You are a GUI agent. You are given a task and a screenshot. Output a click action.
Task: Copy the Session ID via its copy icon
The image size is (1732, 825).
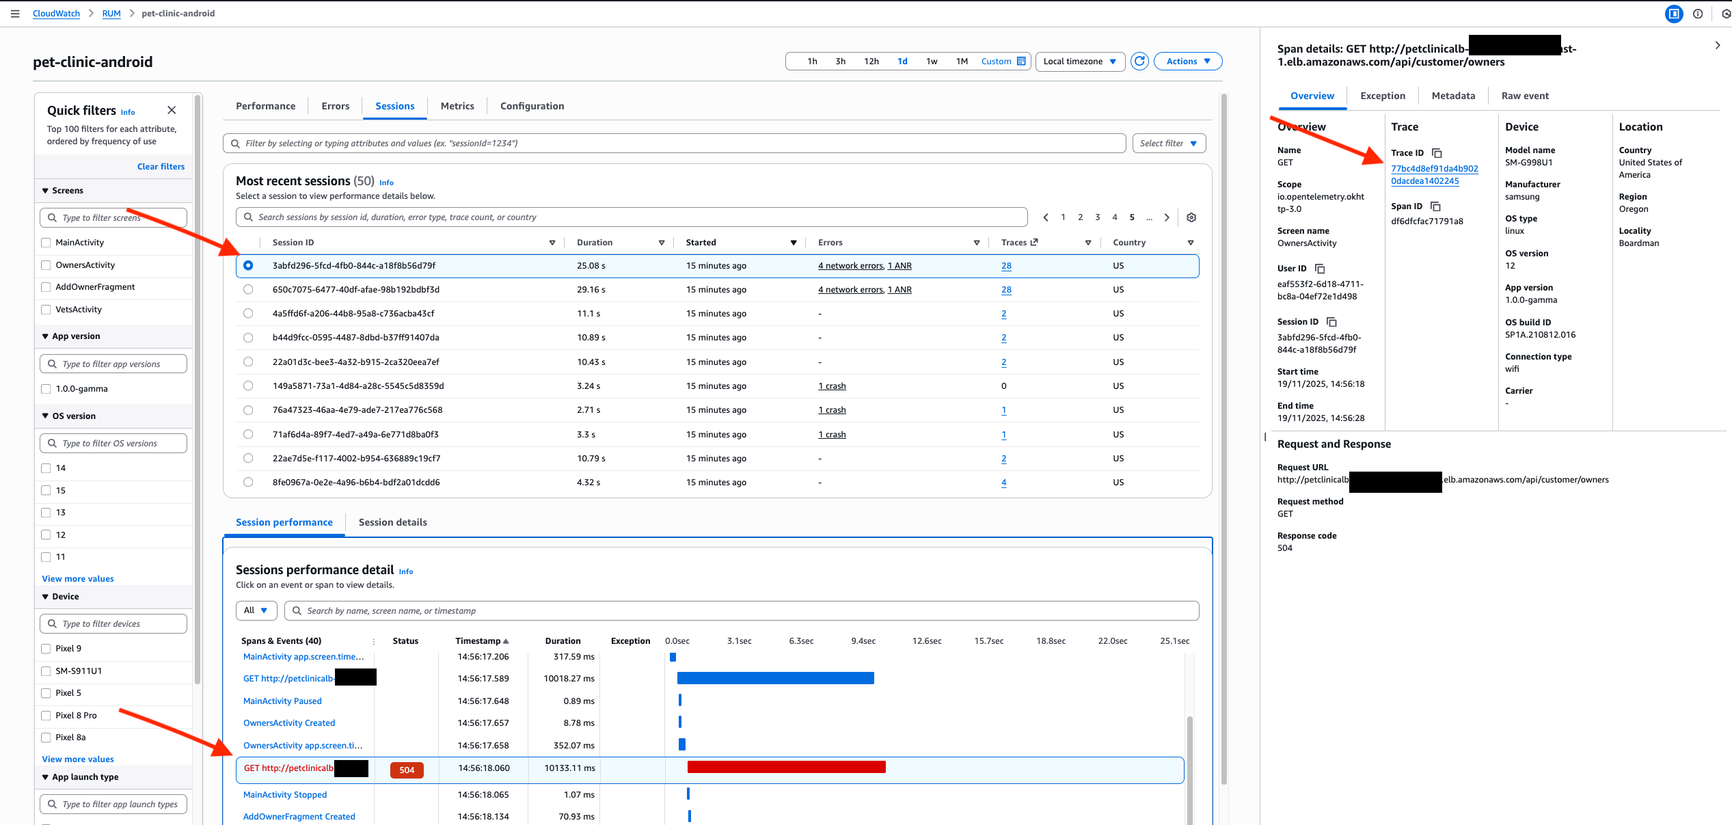pos(1331,321)
